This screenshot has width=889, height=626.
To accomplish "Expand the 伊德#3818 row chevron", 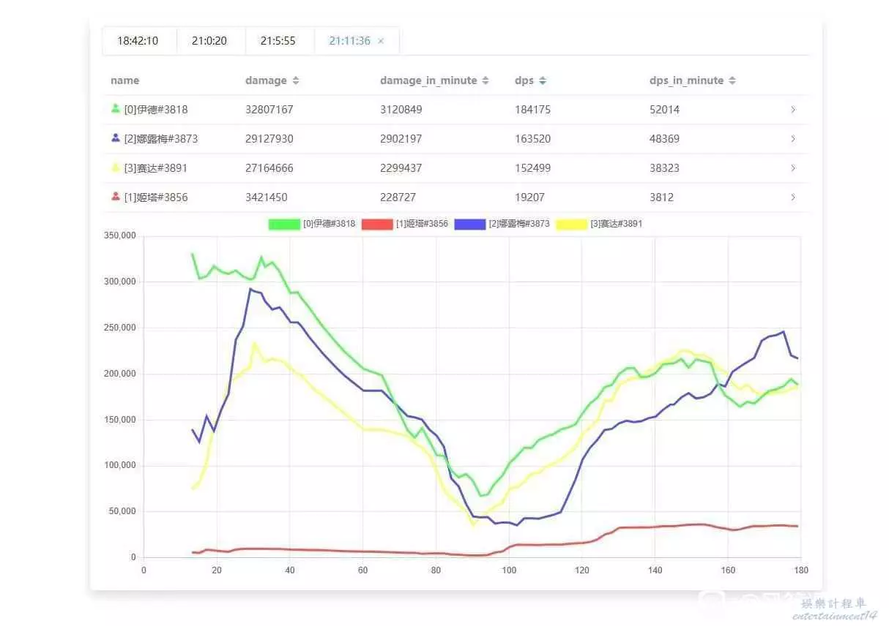I will [793, 110].
